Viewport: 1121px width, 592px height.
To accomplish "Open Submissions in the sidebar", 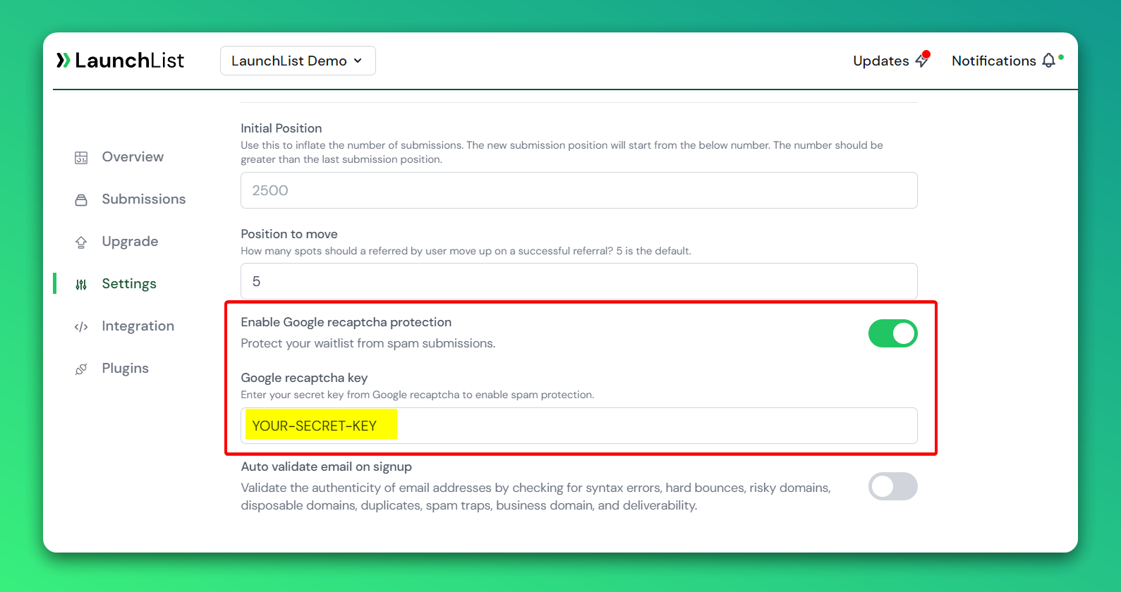I will 144,199.
